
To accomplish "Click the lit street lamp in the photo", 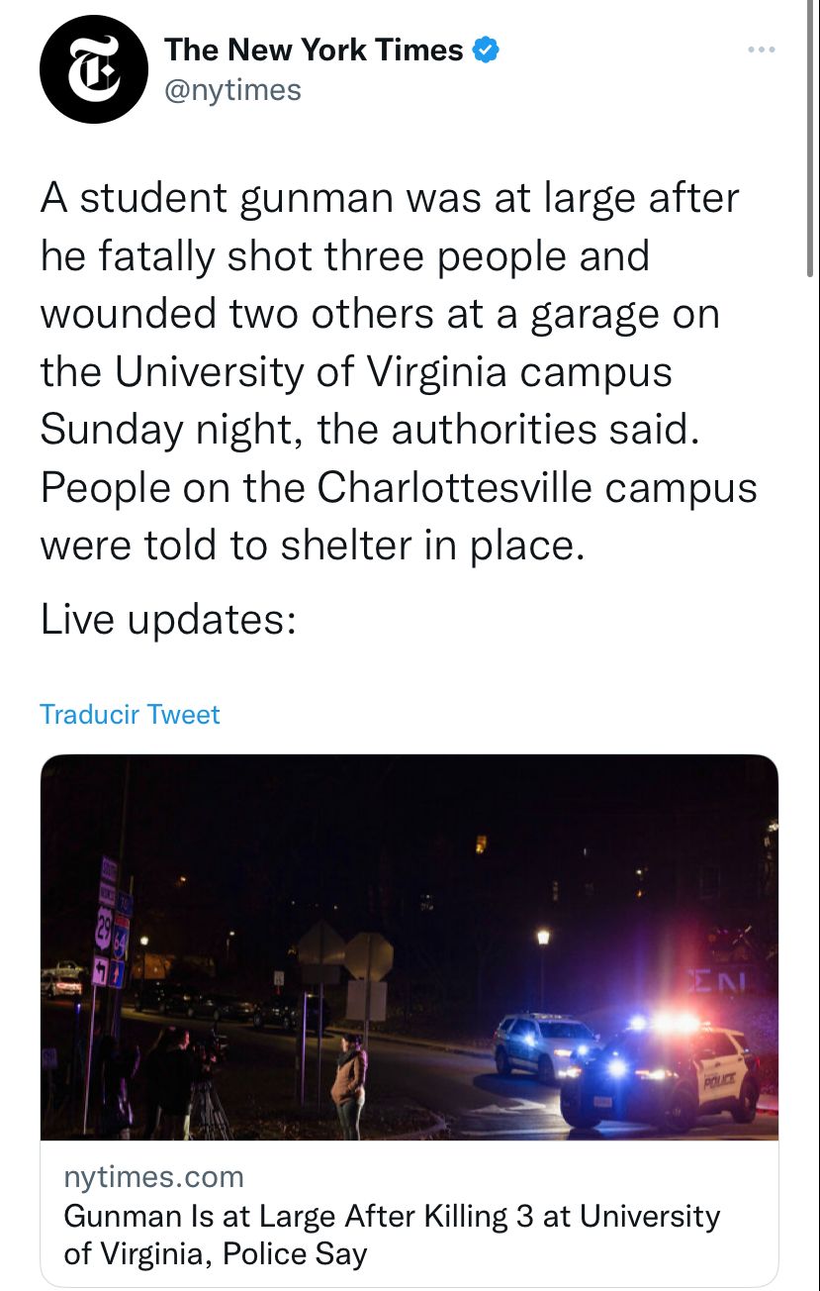I will click(x=542, y=937).
